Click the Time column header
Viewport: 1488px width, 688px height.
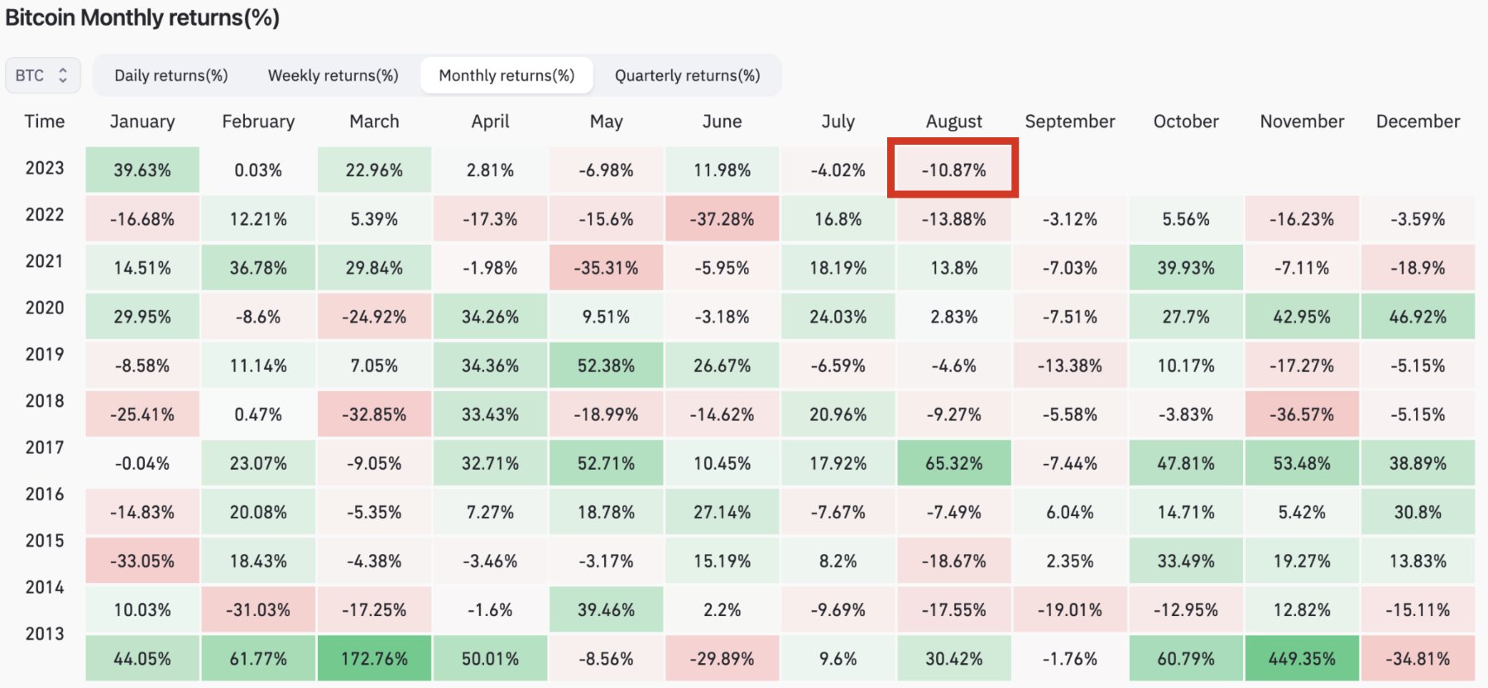[x=45, y=122]
